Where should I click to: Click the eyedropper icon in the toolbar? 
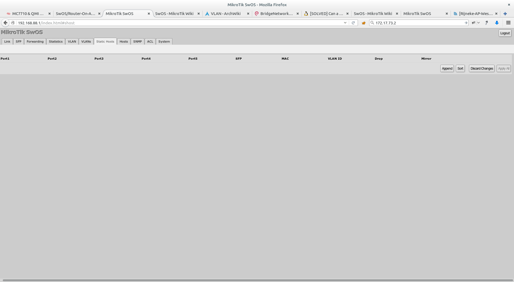pos(487,23)
